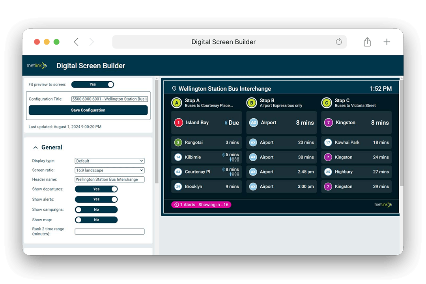Click the Stop C circle badge

pos(327,103)
